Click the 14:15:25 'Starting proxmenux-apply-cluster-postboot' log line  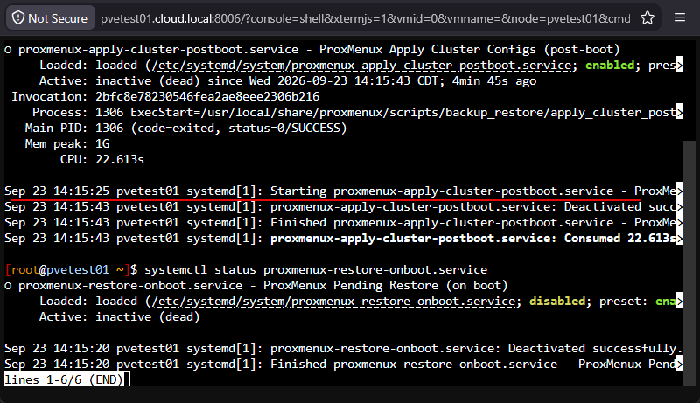[x=343, y=191]
